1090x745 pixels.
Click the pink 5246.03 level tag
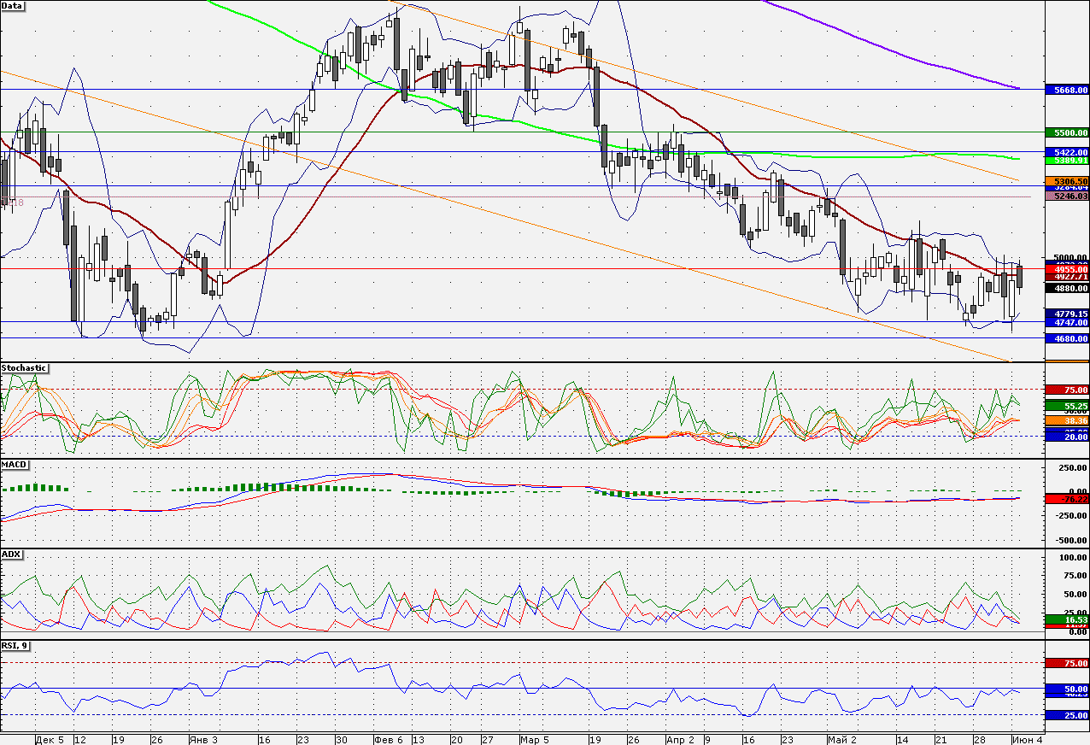(1067, 196)
